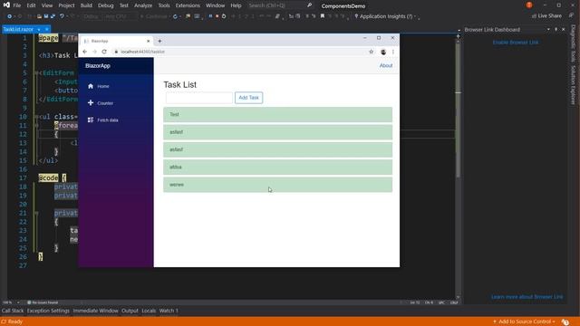
Task: Click the browser Forward arrow
Action: 94,52
